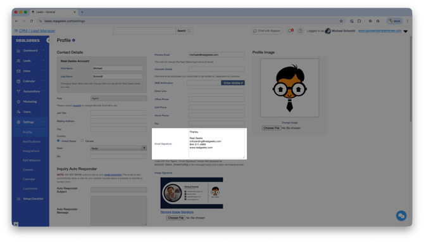This screenshot has height=242, width=424.
Task: Click the Chat with Support button
Action: [x=267, y=31]
